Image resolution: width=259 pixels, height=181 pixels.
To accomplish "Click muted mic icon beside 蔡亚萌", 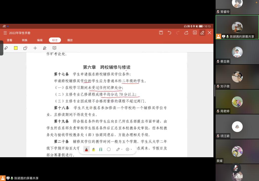I will (x=218, y=61).
